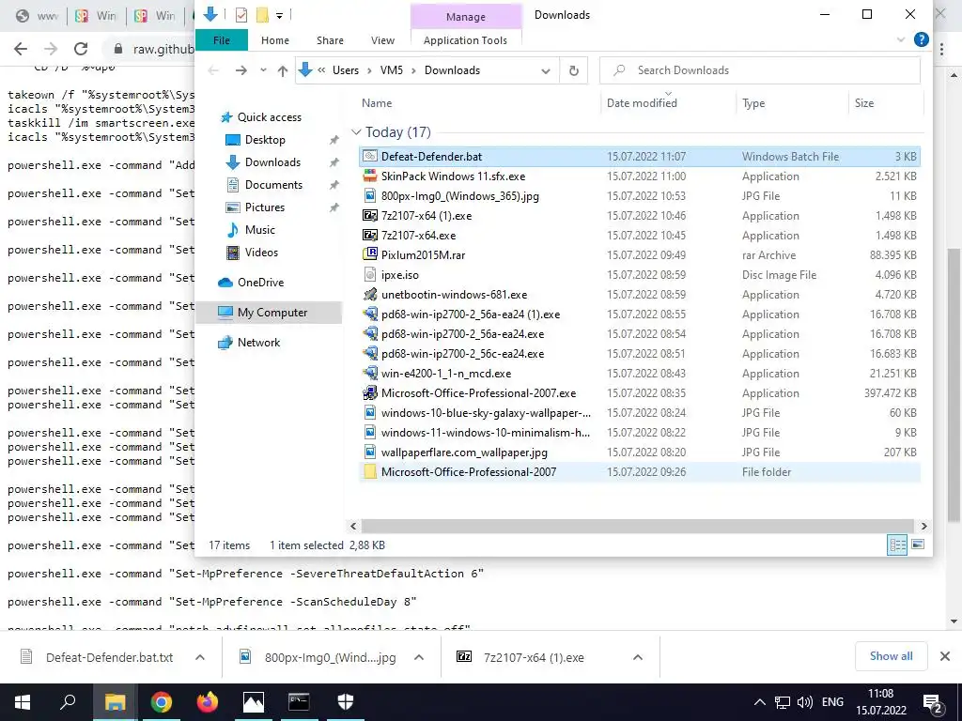Refresh the Downloads folder view

tap(574, 70)
